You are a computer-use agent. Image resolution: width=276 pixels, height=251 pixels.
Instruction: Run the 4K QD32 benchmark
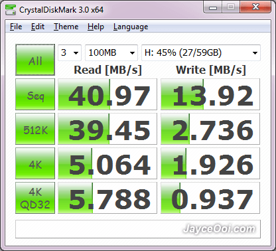pyautogui.click(x=35, y=198)
